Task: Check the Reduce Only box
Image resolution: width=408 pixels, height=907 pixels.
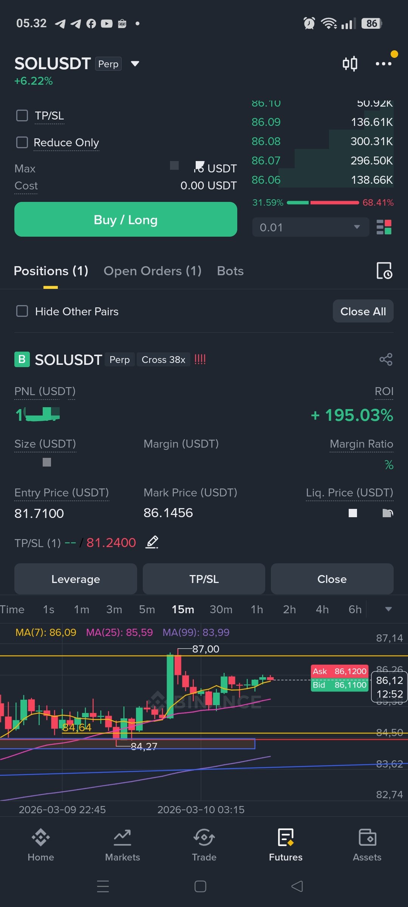Action: 22,143
